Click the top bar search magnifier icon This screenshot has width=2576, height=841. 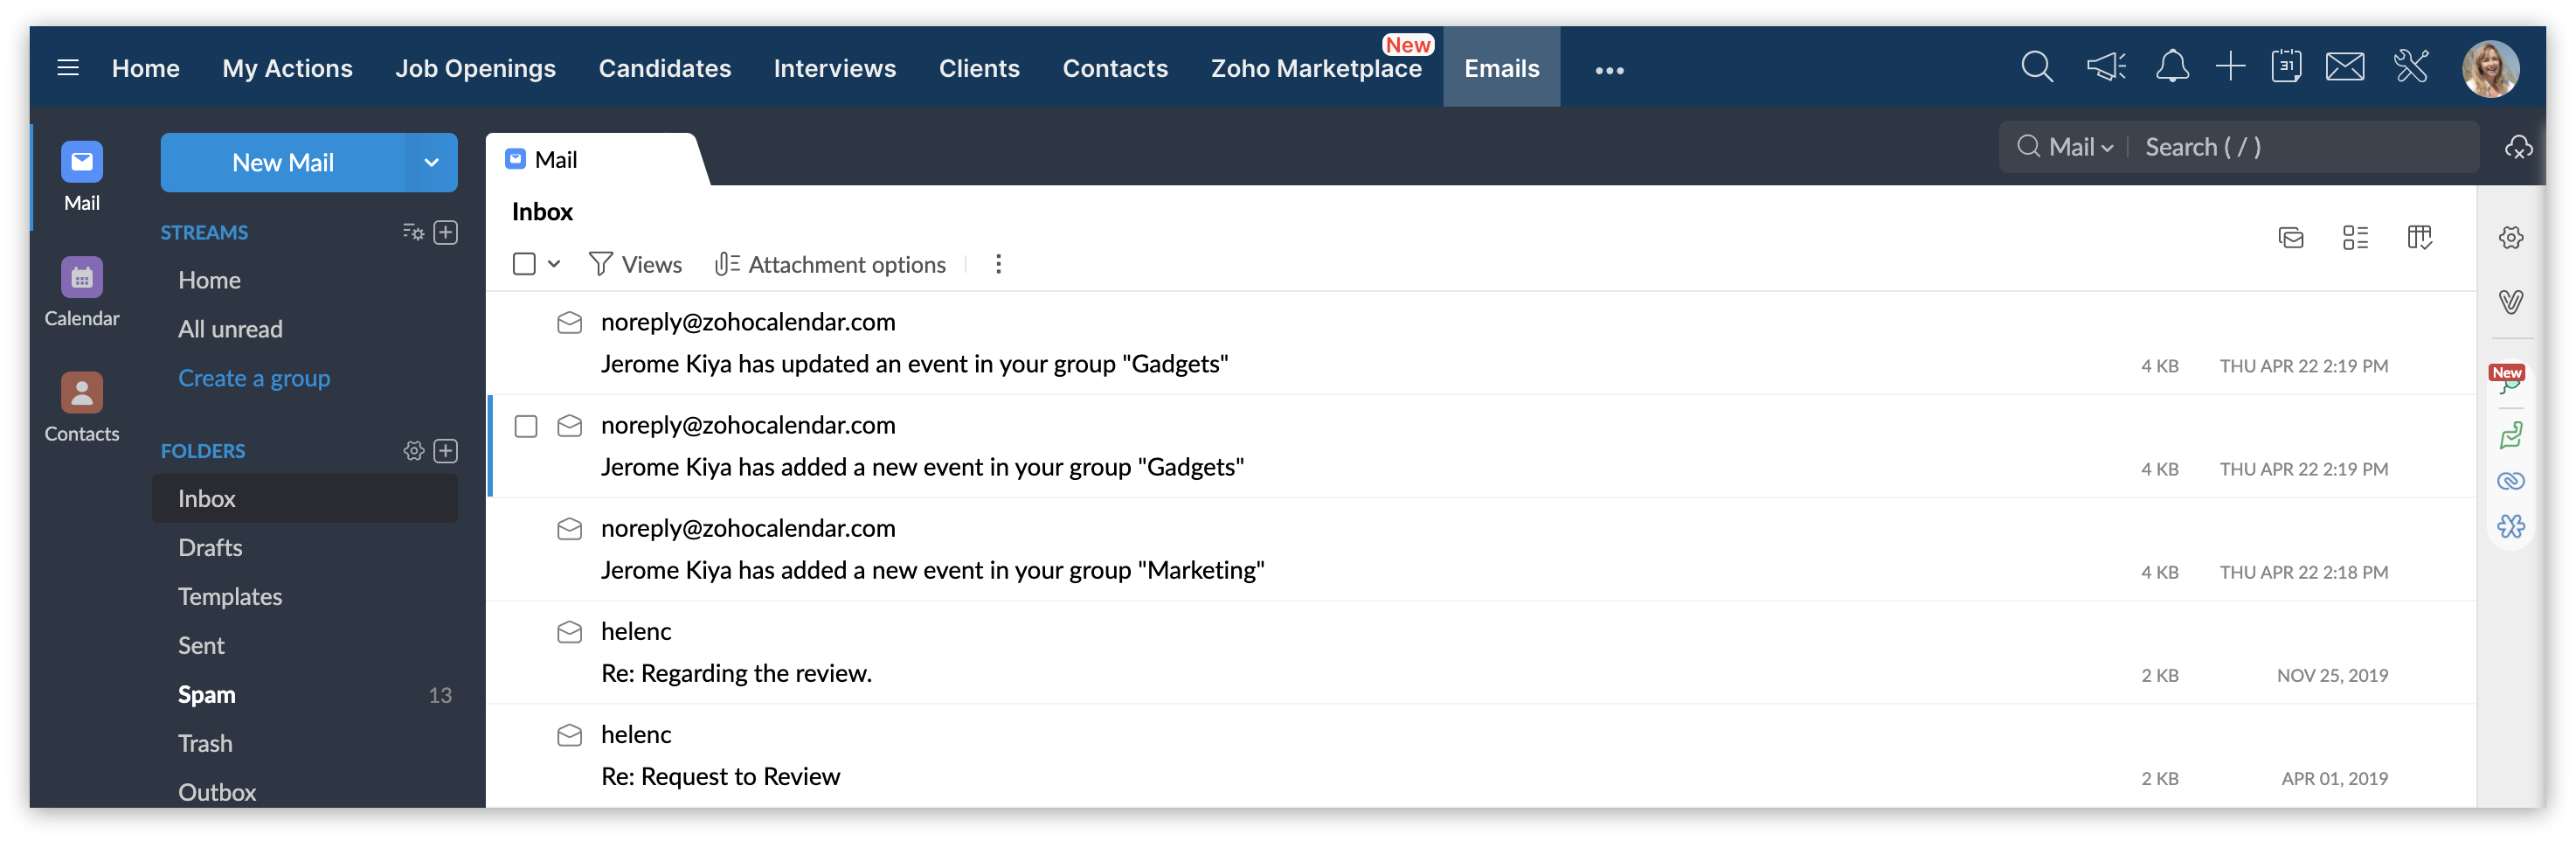click(2036, 68)
